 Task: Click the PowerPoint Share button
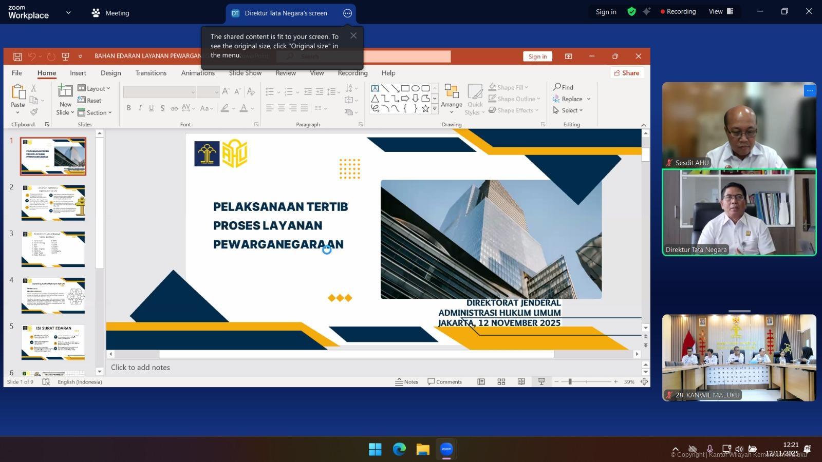[x=627, y=73]
